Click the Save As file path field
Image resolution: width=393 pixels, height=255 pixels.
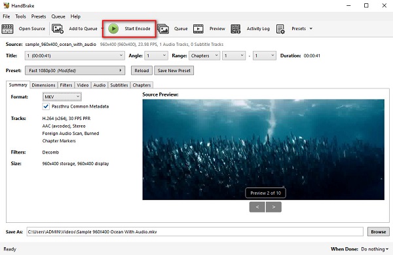click(195, 231)
